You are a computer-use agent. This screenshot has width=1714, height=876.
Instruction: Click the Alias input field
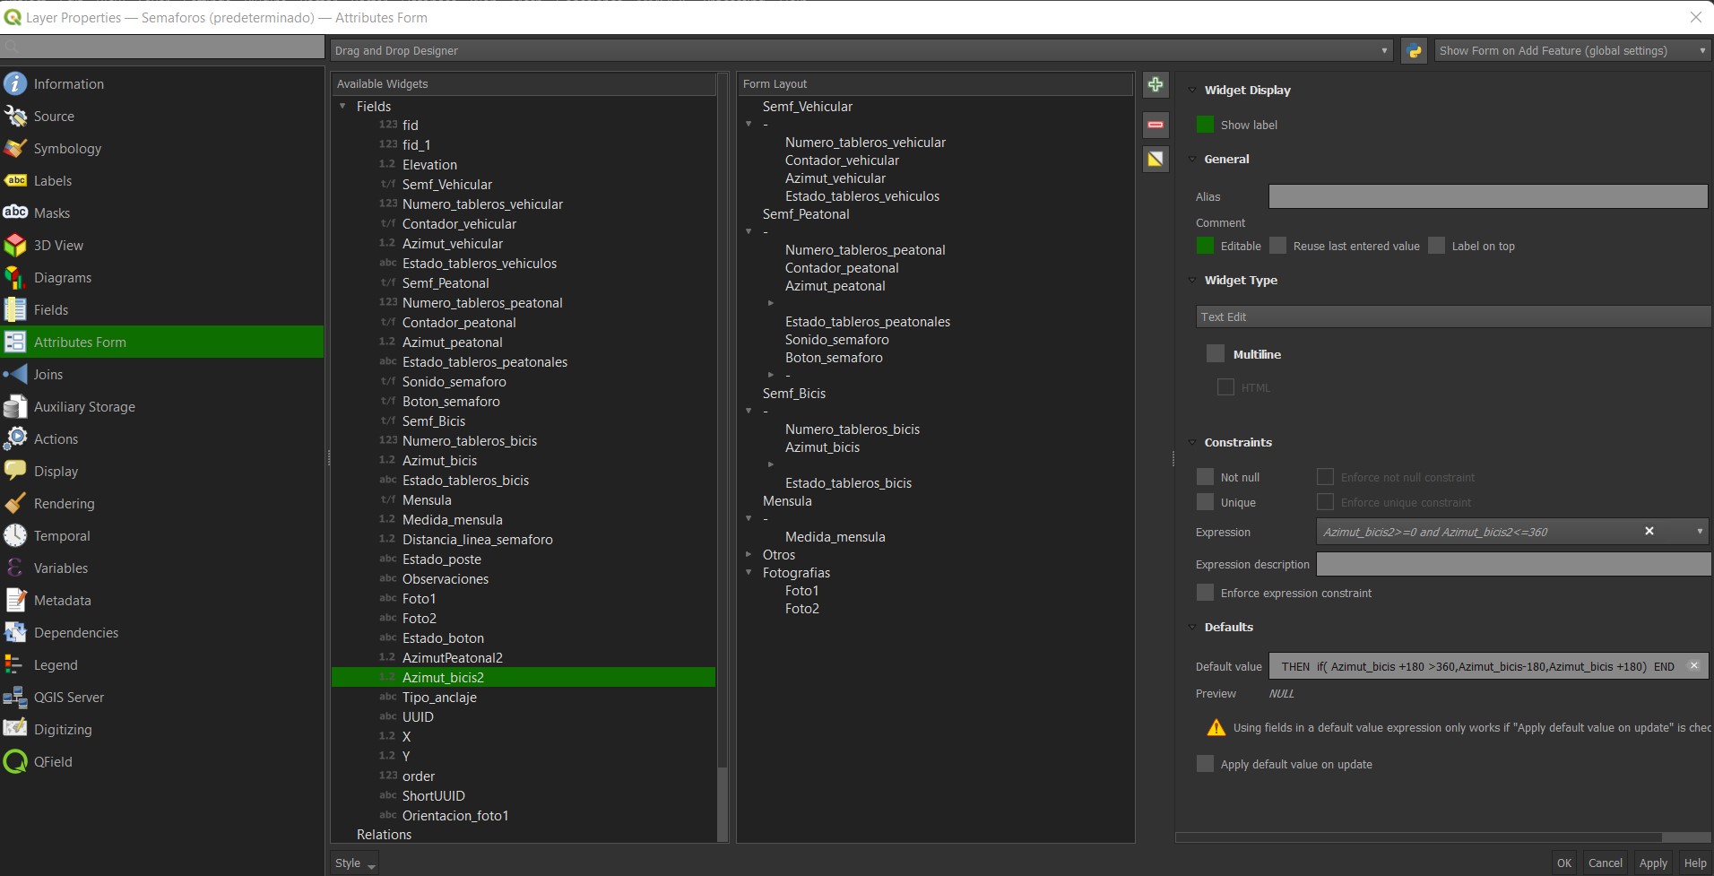tap(1488, 196)
